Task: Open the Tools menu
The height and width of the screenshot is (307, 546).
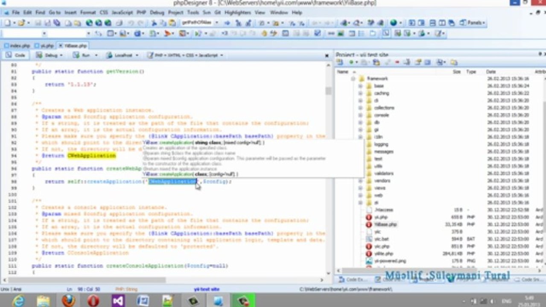Action: click(193, 12)
